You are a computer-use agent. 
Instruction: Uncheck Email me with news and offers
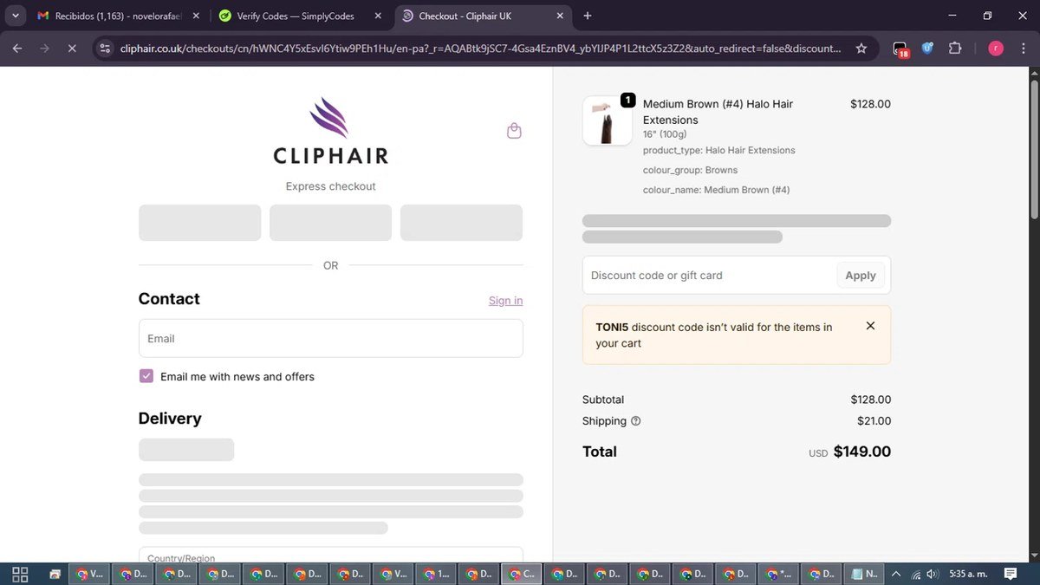tap(146, 376)
